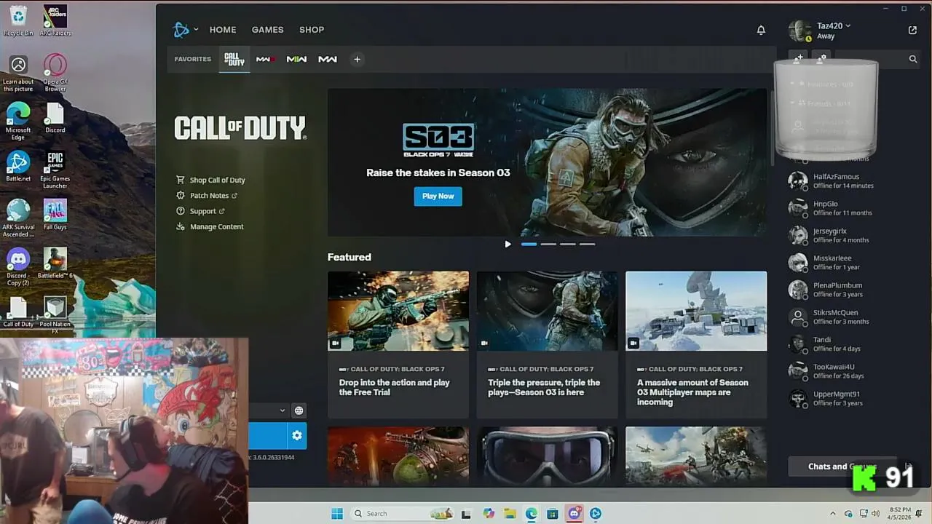Open File Explorer from taskbar
The height and width of the screenshot is (524, 932).
tap(510, 514)
